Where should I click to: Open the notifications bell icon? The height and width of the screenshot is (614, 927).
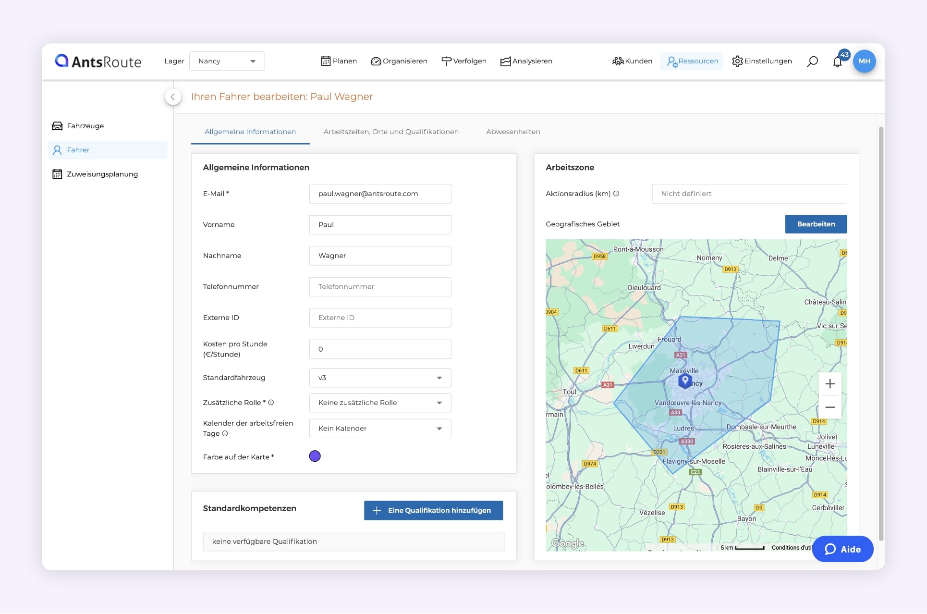point(837,62)
